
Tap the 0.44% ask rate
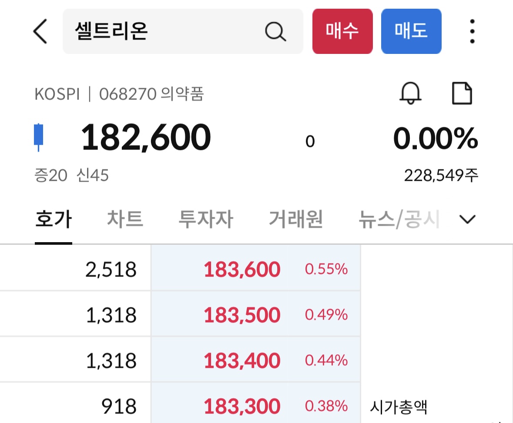pyautogui.click(x=326, y=360)
